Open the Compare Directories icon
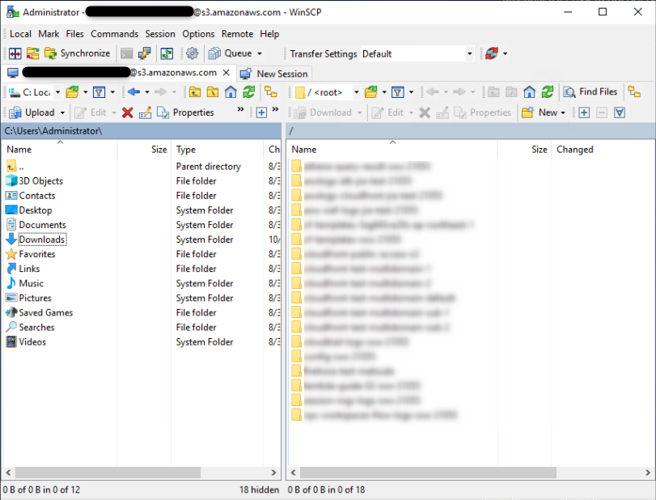 15,53
